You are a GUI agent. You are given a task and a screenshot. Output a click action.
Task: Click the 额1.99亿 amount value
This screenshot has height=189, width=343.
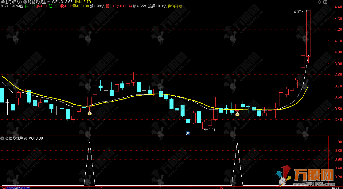pyautogui.click(x=97, y=6)
